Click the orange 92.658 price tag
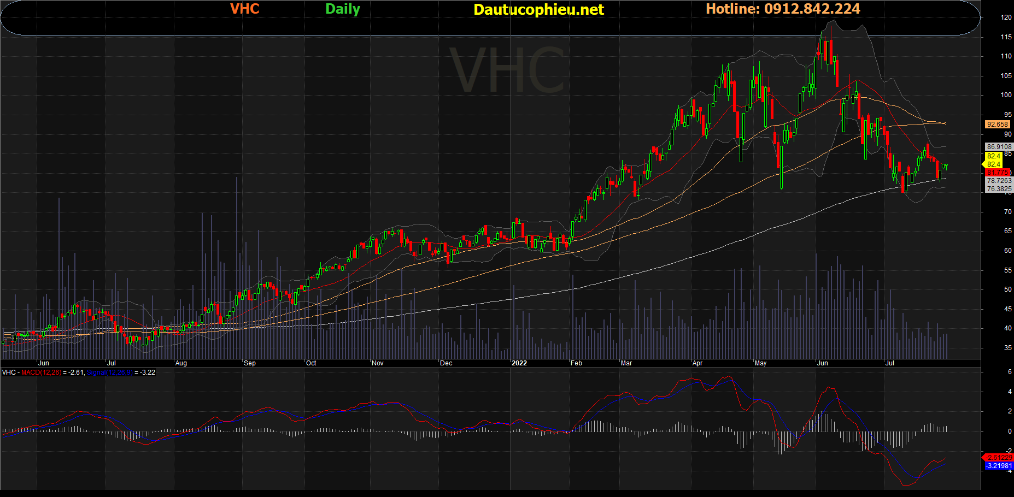Screen dimensions: 1014x497 (x=997, y=125)
